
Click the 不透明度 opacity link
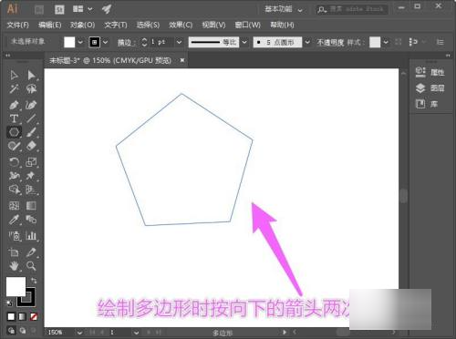coord(330,42)
